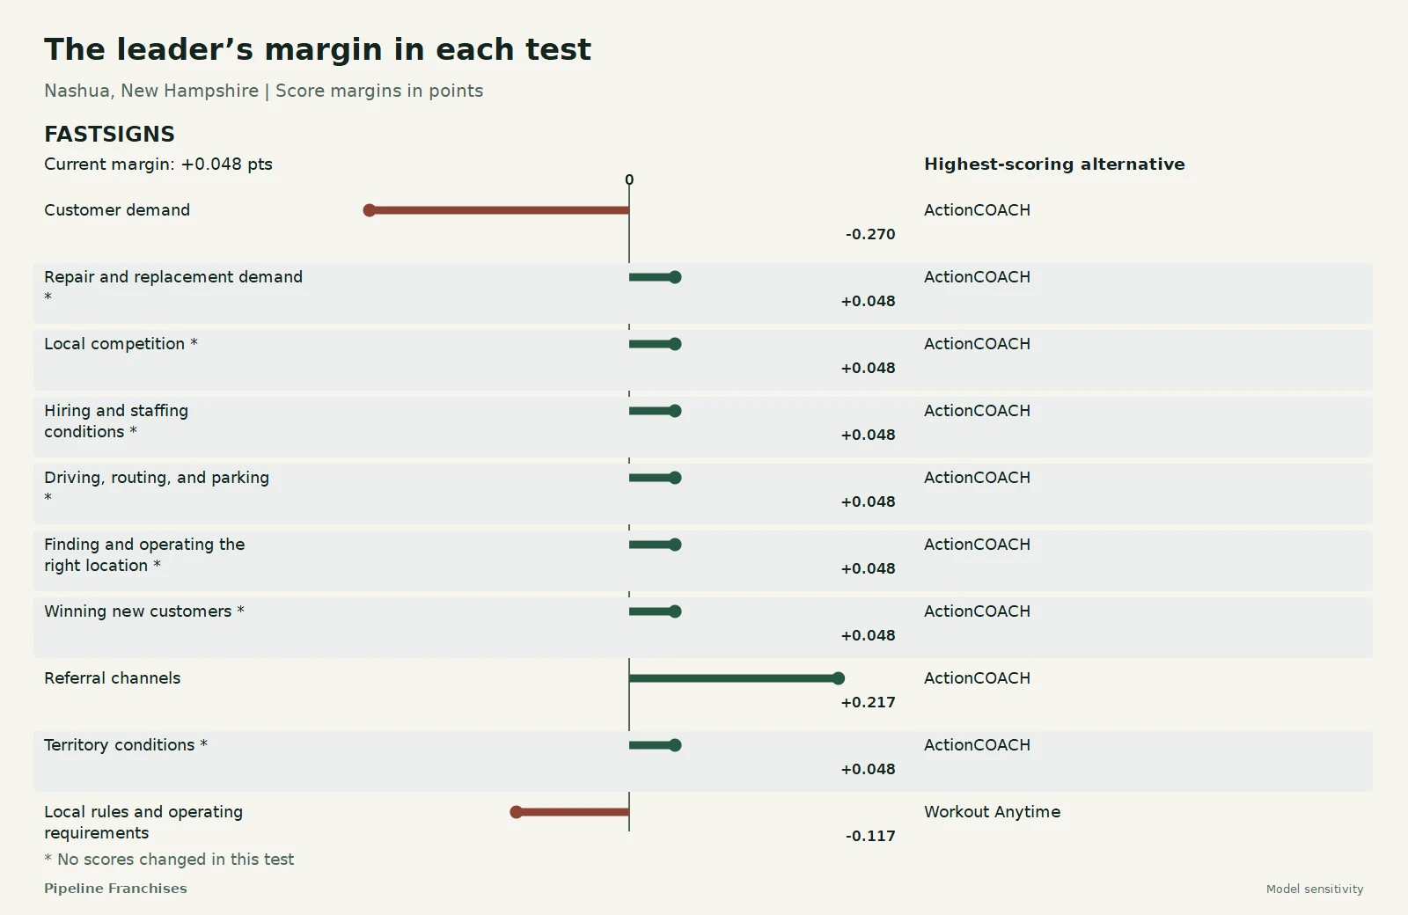The height and width of the screenshot is (915, 1408).
Task: Click the zero axis label
Action: 629,179
